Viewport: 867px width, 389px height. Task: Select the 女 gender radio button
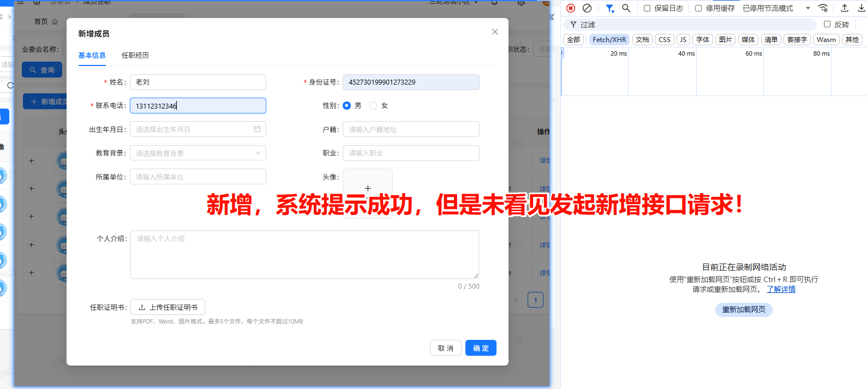(x=373, y=105)
